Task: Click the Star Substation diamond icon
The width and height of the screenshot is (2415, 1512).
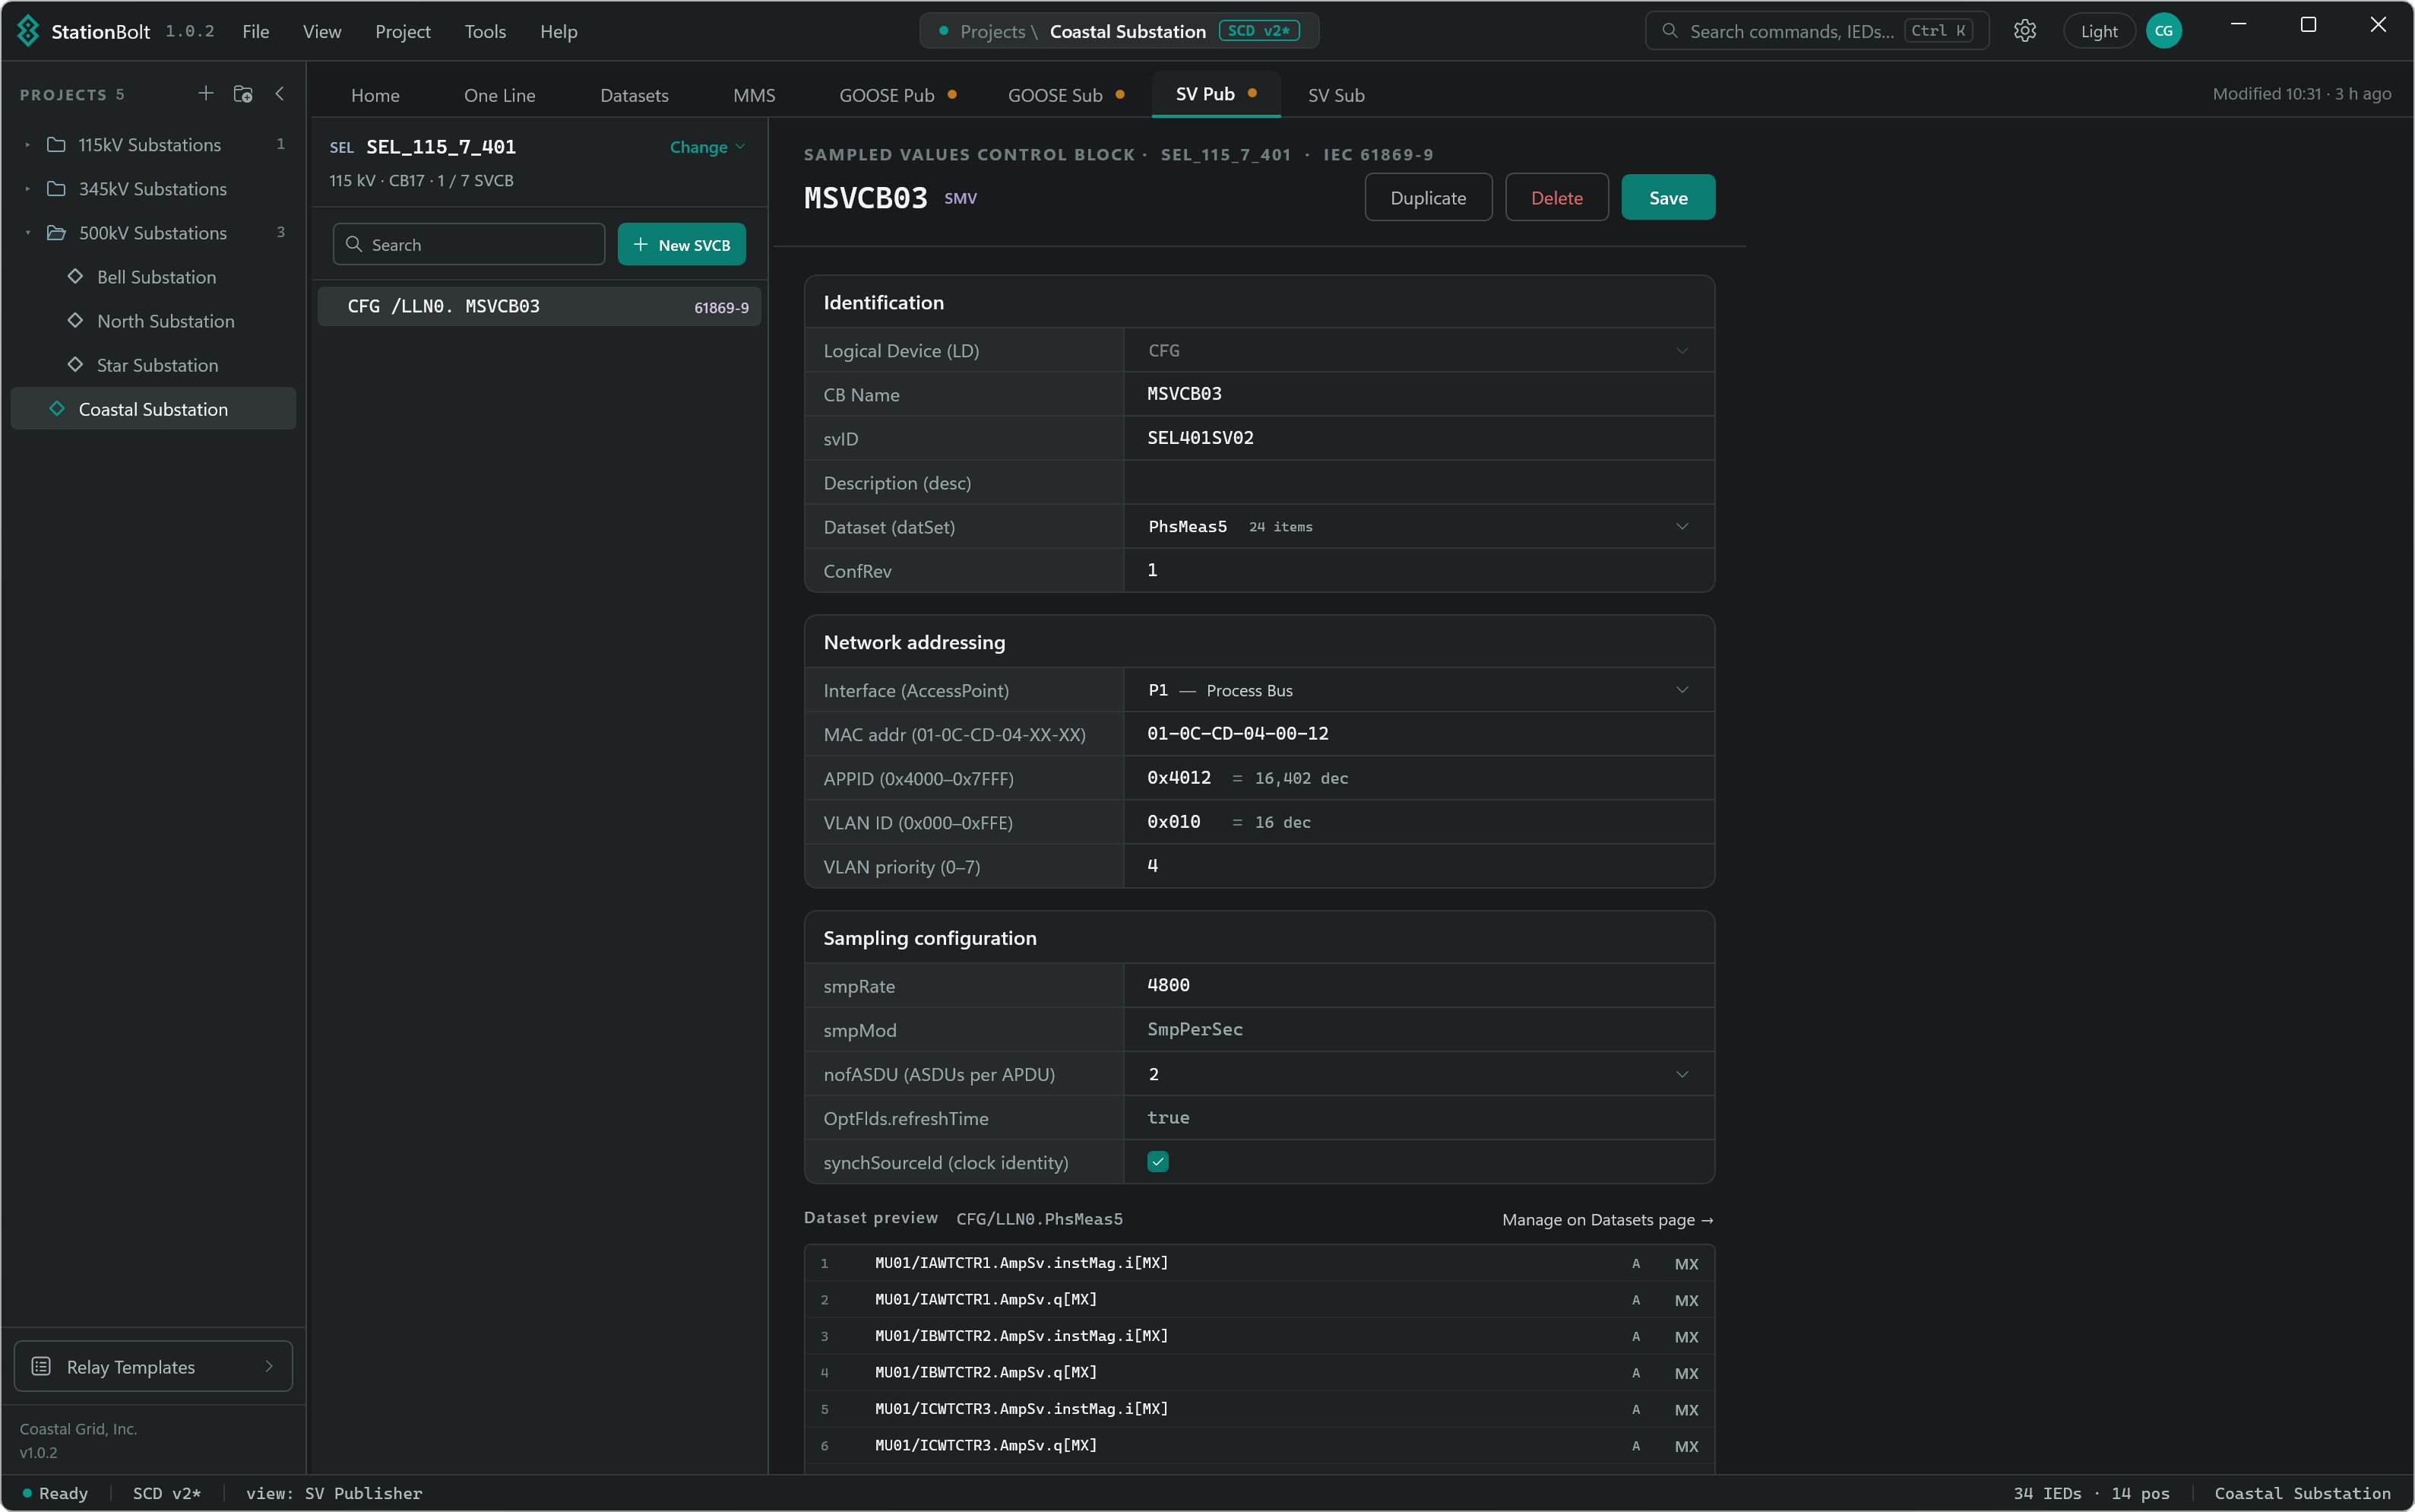Action: coord(75,364)
